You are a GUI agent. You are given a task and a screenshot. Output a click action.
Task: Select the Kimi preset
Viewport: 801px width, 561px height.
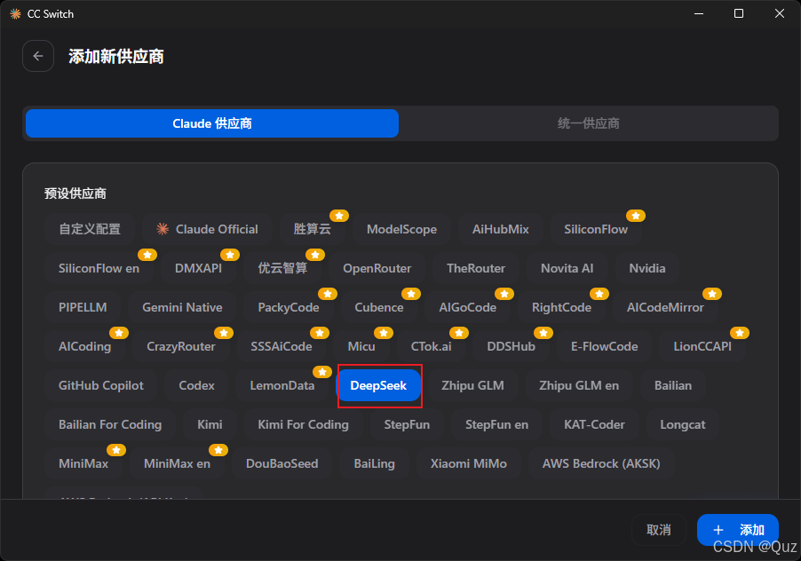pos(210,424)
